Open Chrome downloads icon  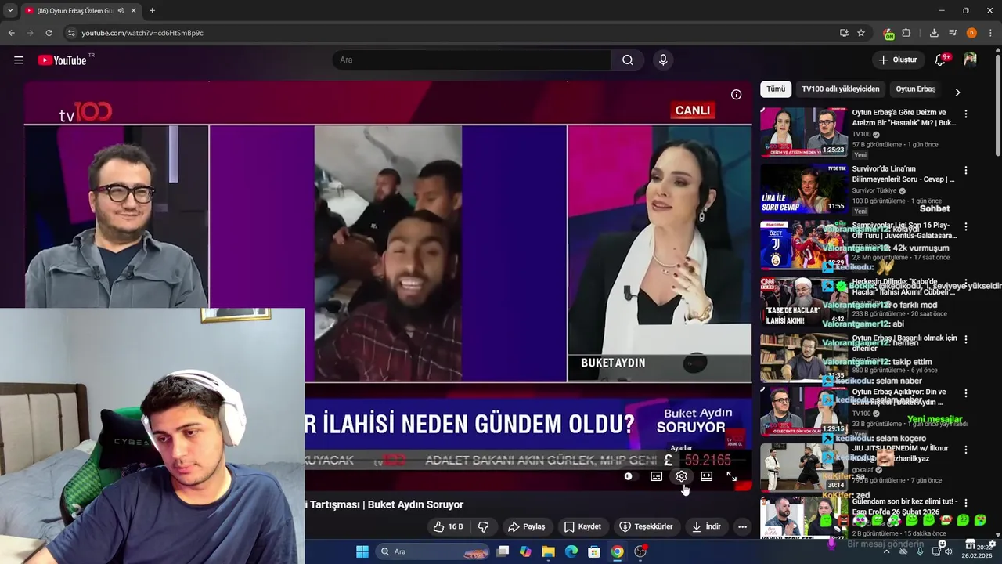tap(934, 33)
